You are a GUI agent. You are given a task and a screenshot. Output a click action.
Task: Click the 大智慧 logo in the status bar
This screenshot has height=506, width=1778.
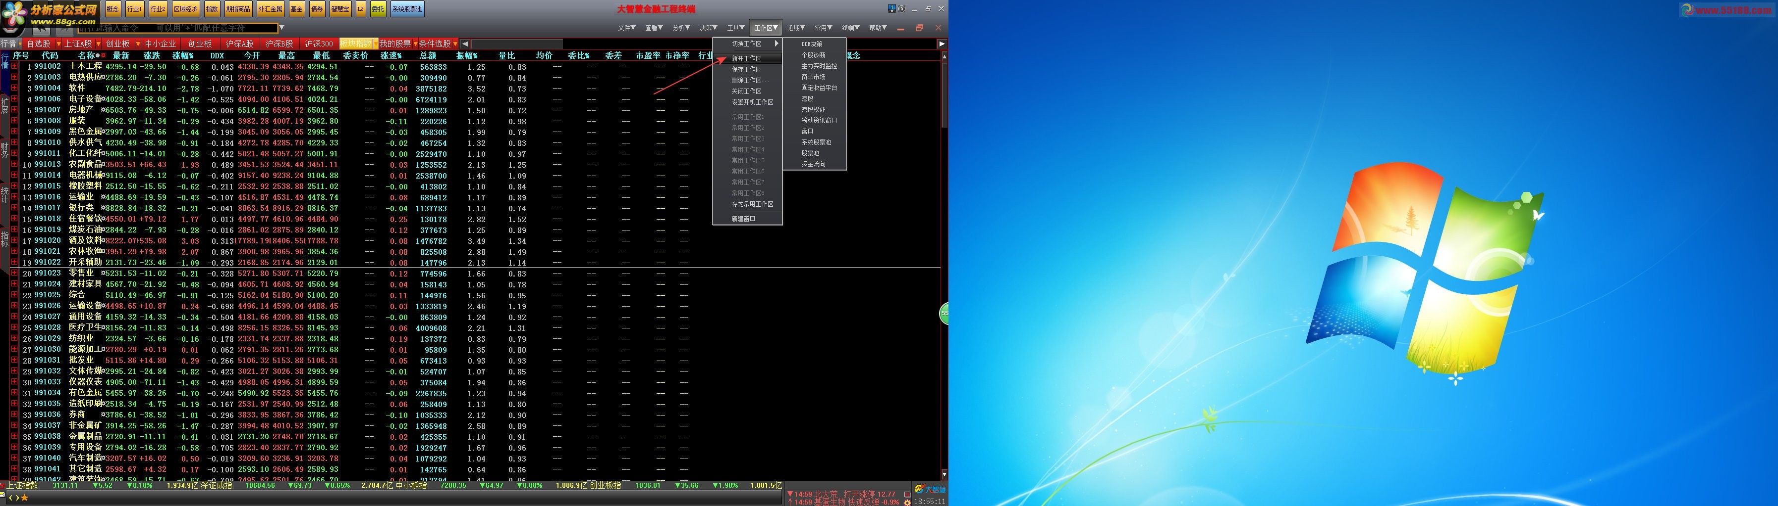930,490
